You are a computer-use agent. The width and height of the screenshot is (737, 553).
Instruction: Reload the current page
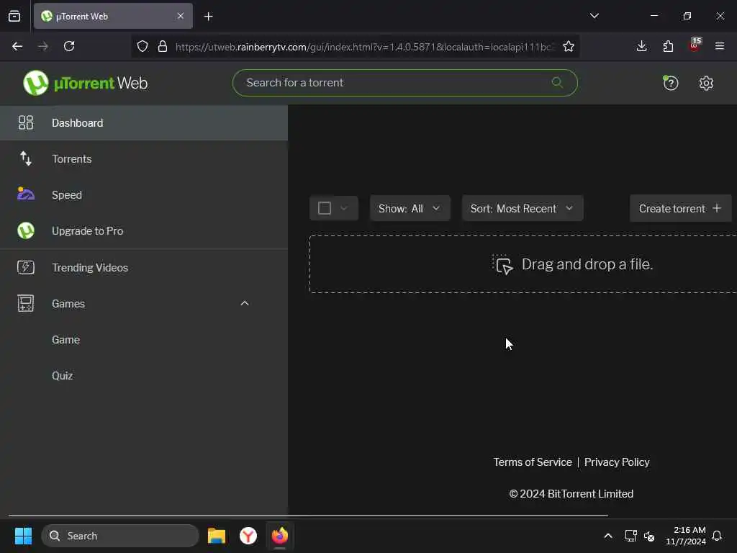click(x=69, y=46)
